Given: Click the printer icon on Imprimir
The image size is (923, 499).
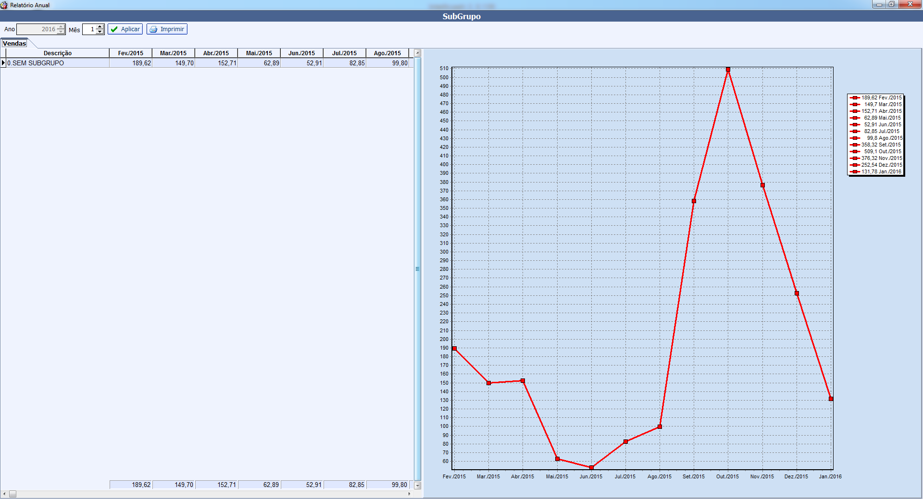Looking at the screenshot, I should point(153,29).
